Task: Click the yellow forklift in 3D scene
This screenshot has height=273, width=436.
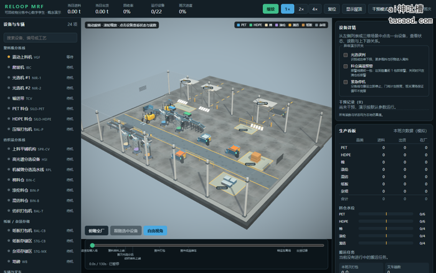Action: tap(149, 117)
